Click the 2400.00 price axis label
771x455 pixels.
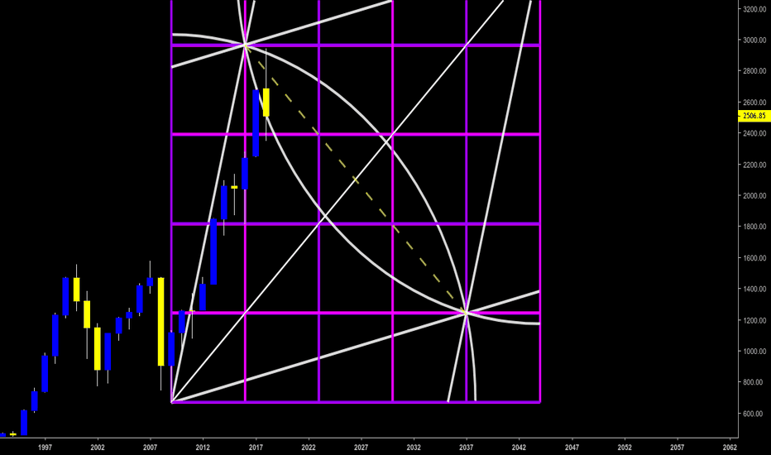click(754, 133)
